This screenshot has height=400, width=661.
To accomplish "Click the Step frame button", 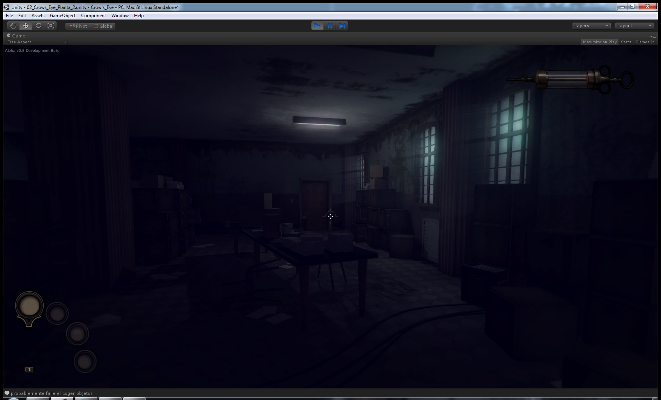I will pyautogui.click(x=342, y=26).
